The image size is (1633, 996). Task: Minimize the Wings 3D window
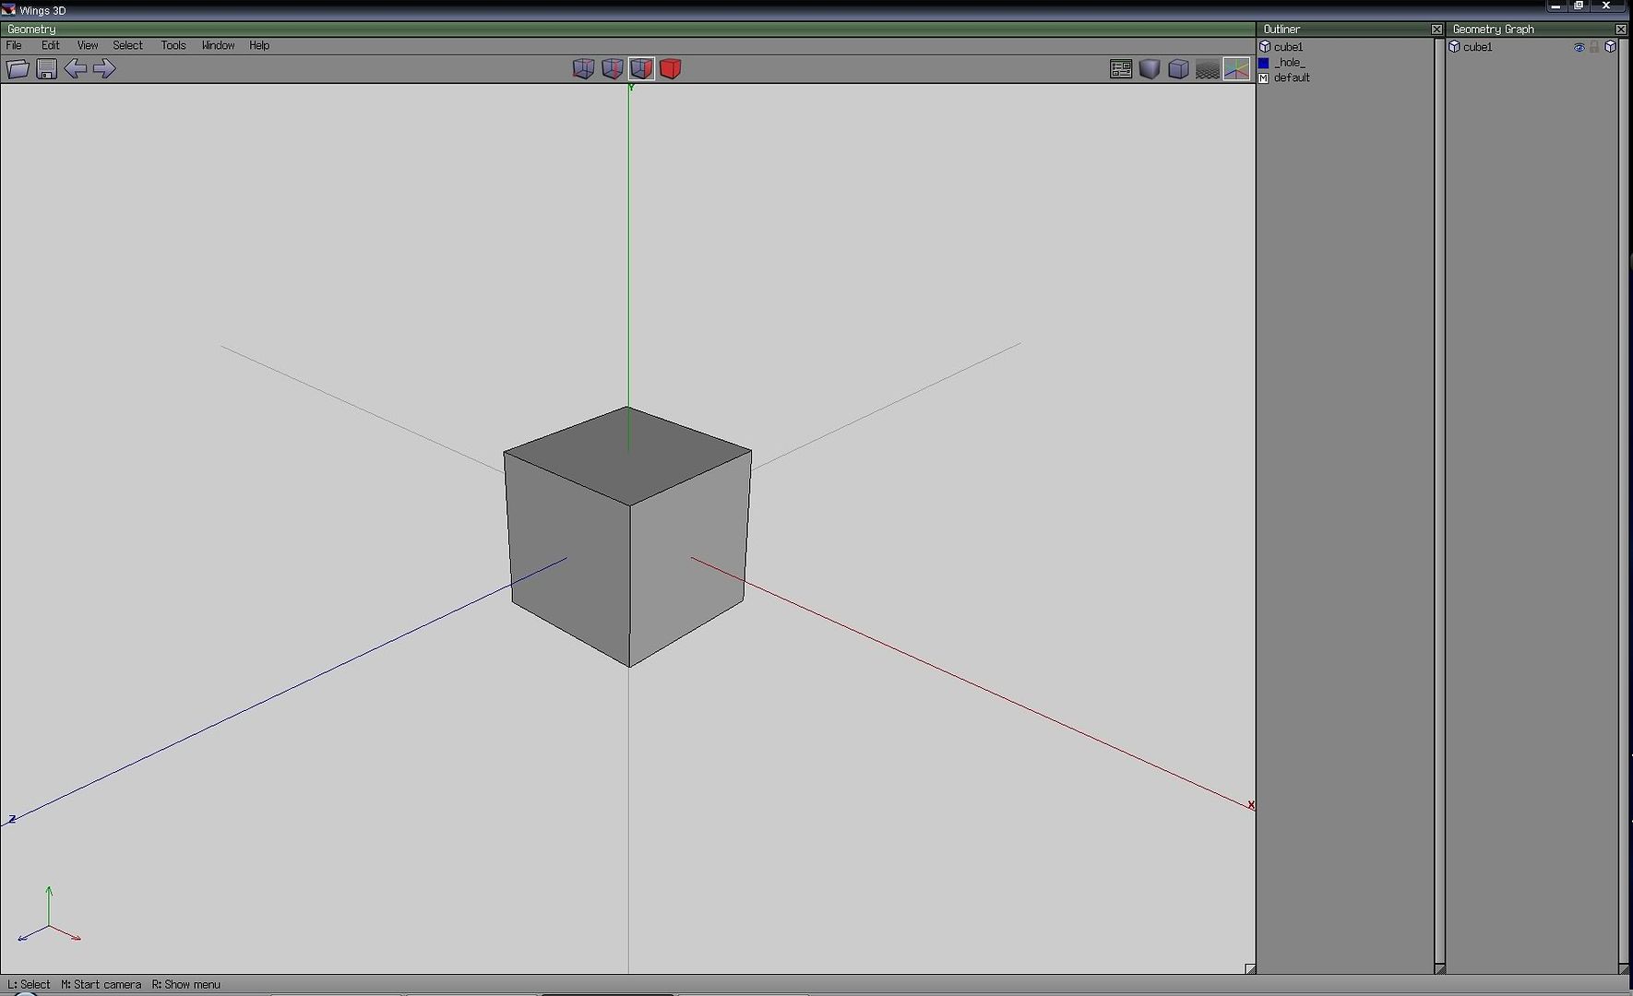1556,6
